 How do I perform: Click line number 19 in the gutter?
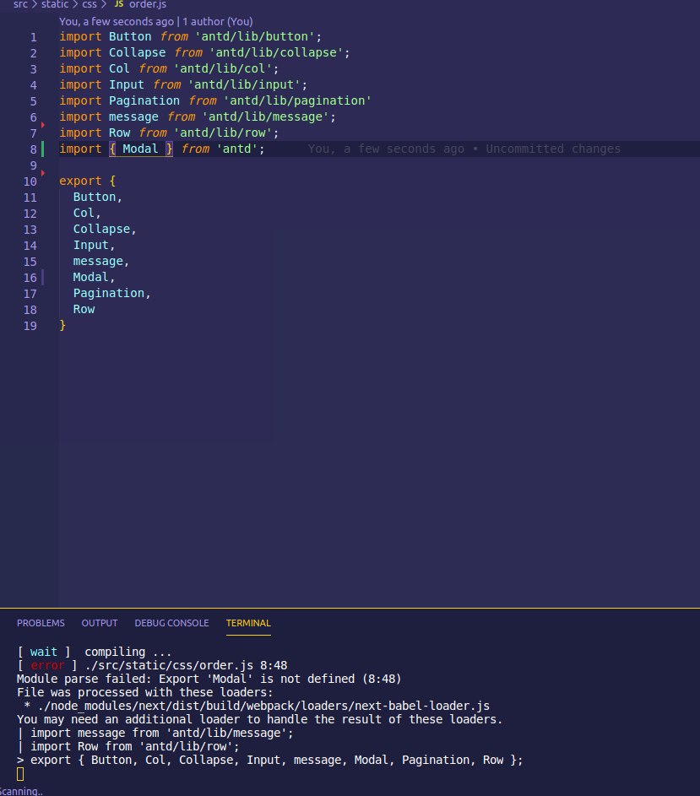[x=30, y=326]
